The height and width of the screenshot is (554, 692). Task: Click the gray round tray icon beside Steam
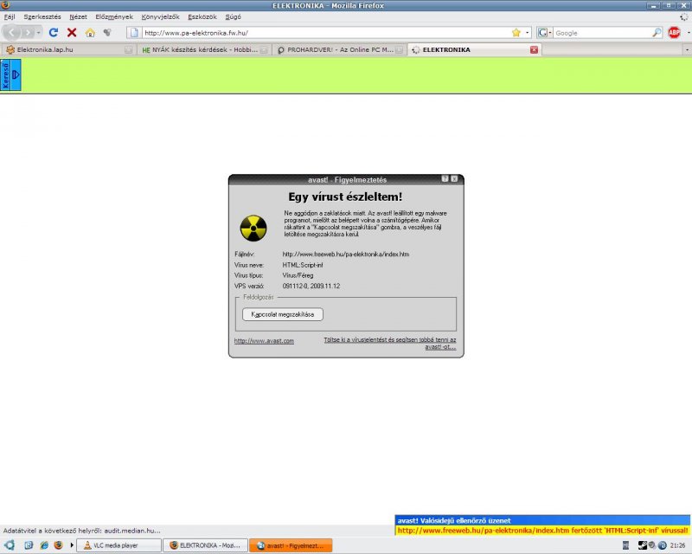(652, 545)
